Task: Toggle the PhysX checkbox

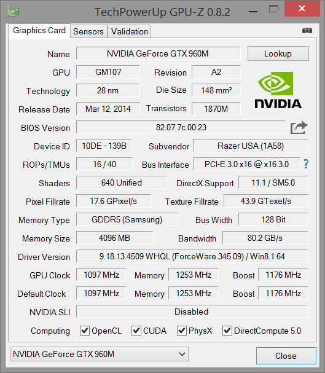Action: coord(182,331)
